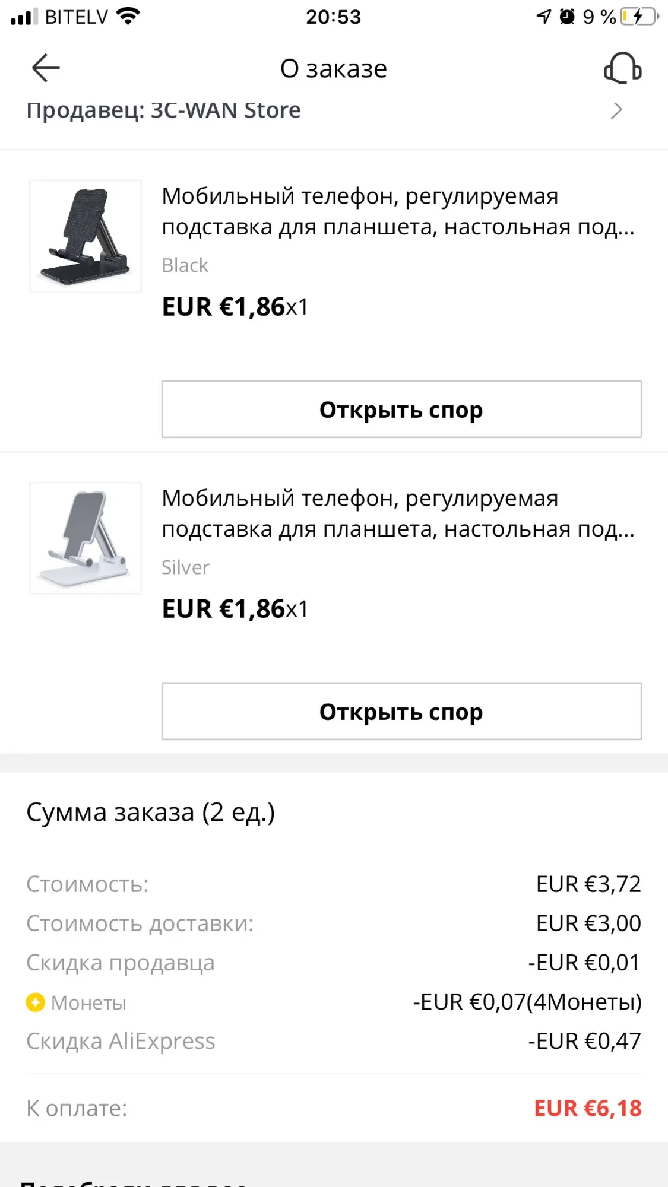
Task: Open customer support headset icon
Action: (x=622, y=68)
